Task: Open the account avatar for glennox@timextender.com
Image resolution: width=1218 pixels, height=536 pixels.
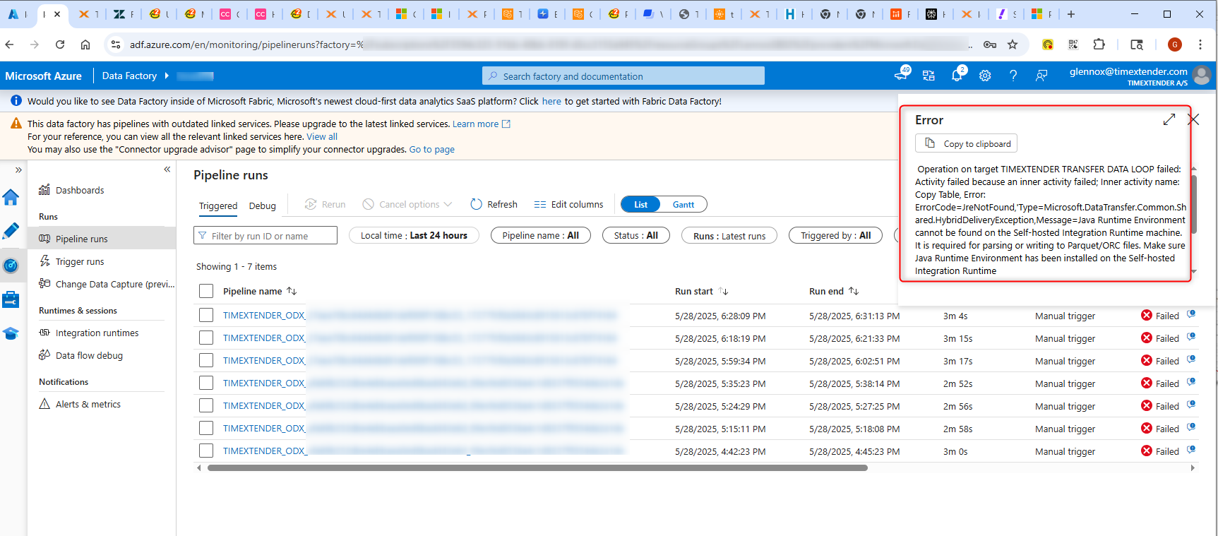Action: pos(1201,76)
